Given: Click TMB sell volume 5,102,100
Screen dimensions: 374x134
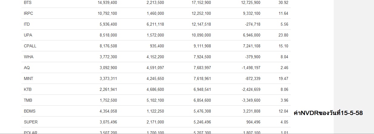Looking at the screenshot, I should pos(155,100).
